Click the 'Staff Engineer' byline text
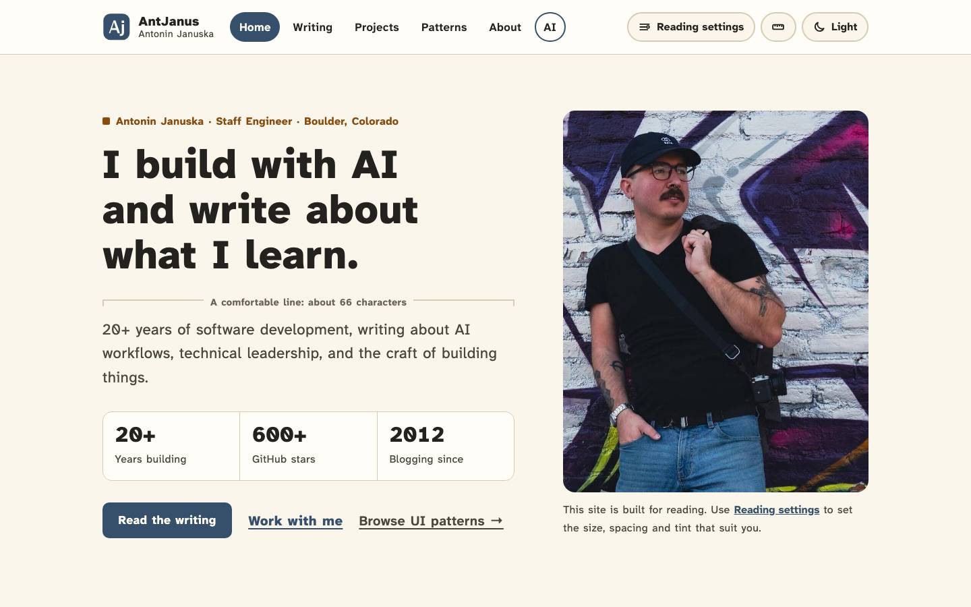Image resolution: width=971 pixels, height=607 pixels. (x=254, y=121)
